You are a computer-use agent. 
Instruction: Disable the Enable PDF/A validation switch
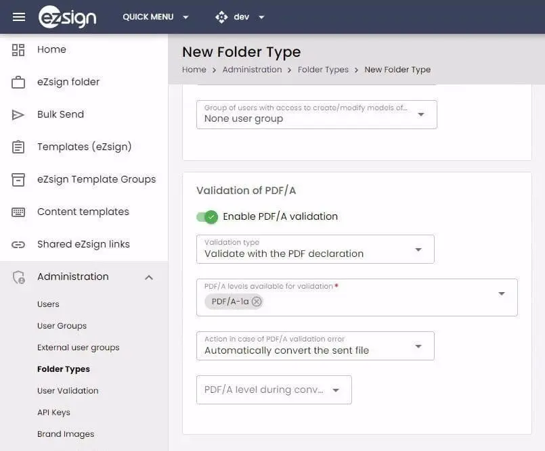(x=206, y=216)
